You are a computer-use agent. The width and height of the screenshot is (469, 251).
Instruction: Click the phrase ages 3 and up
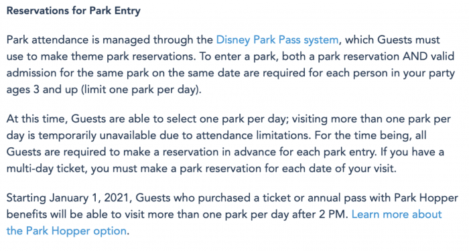[x=42, y=90]
